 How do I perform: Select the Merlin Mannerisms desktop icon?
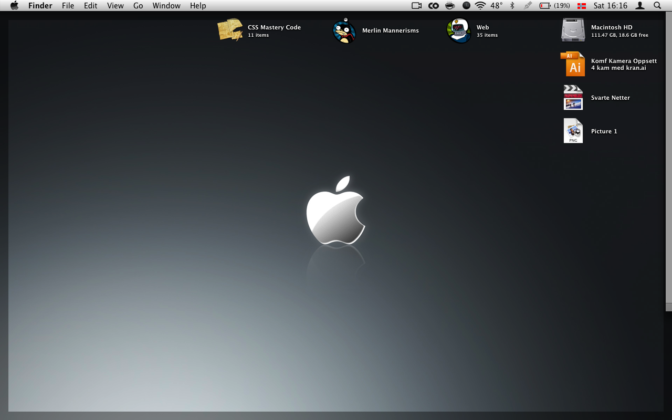point(344,30)
